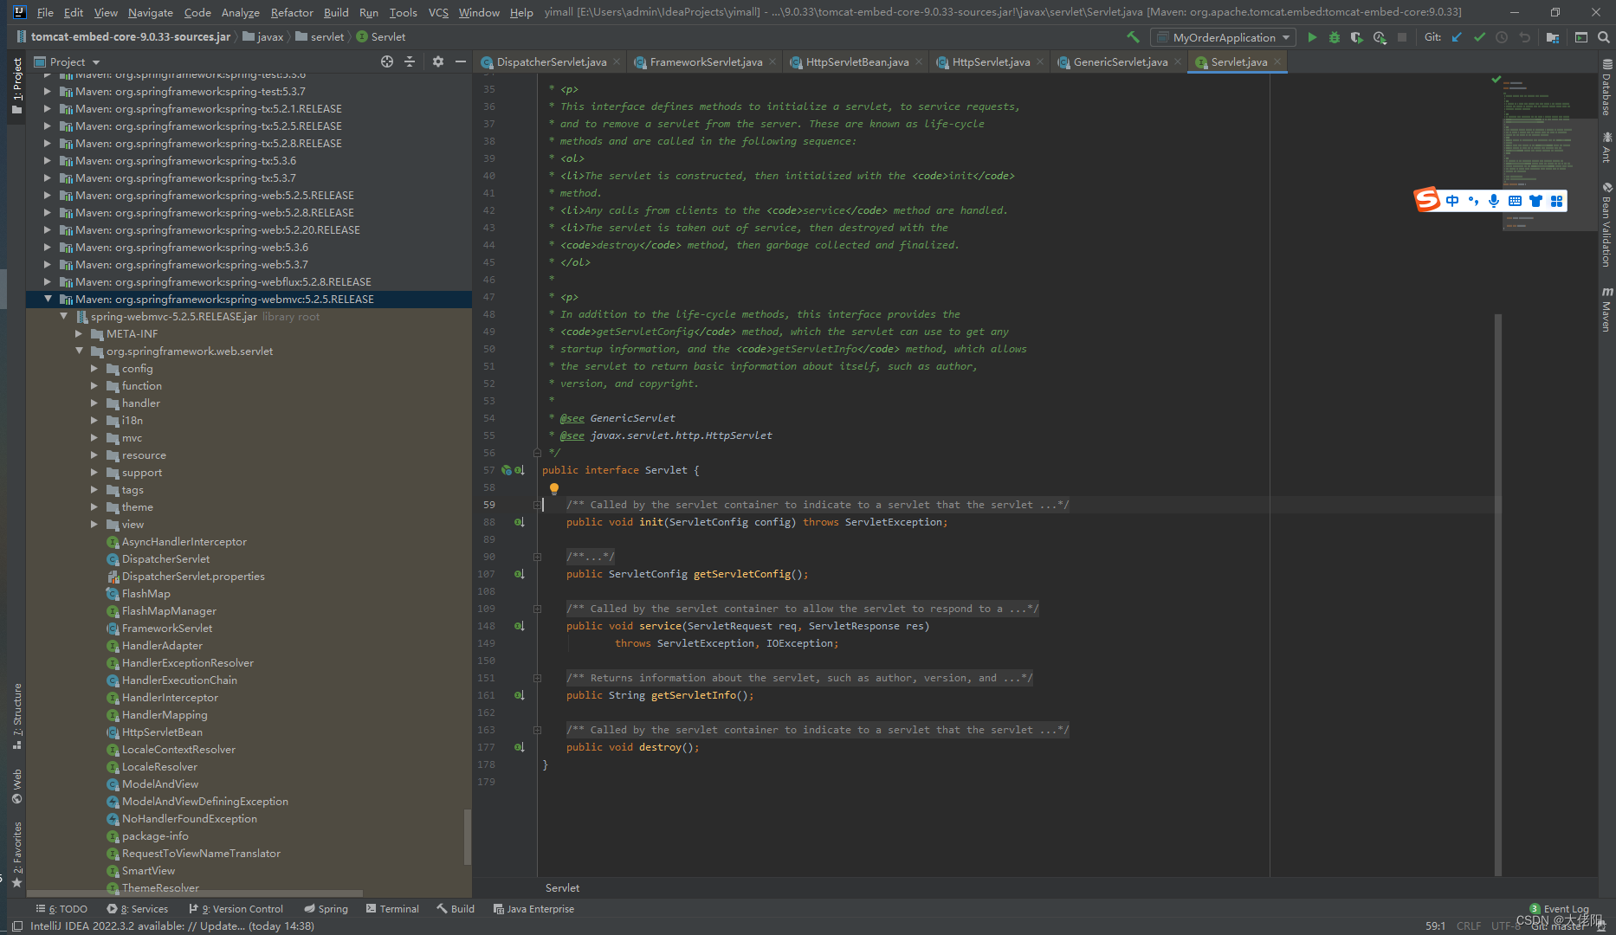Open the Project view selector dropdown
This screenshot has width=1616, height=935.
(68, 61)
